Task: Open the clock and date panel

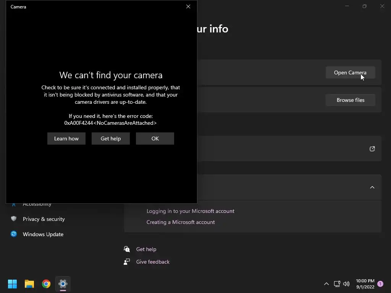Action: tap(365, 284)
